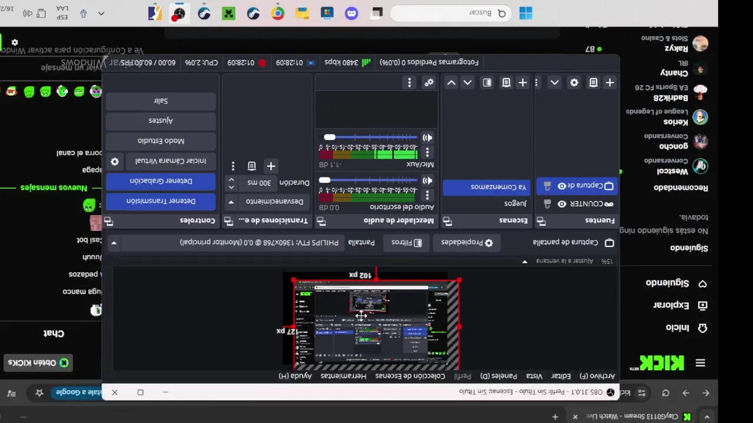
Task: Open advanced audio properties gears icon
Action: click(429, 83)
